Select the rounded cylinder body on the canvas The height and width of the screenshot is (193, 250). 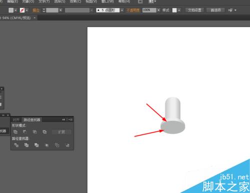172,108
